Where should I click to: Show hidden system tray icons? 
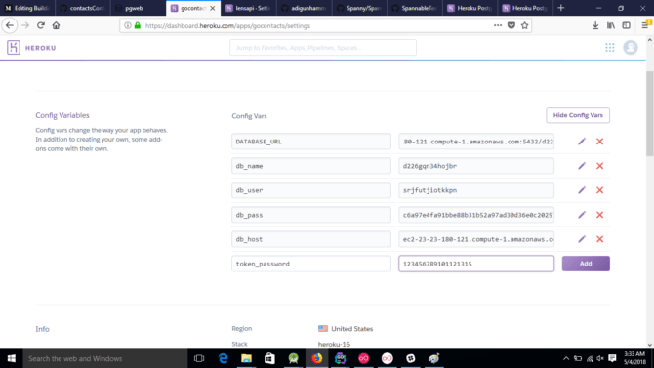(x=565, y=358)
